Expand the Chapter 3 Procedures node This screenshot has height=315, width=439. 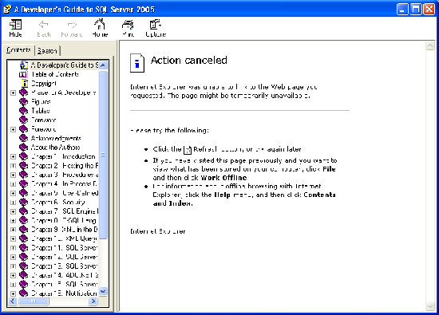(x=13, y=175)
